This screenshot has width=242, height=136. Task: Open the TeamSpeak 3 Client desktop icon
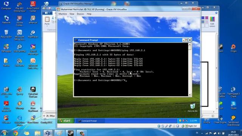coord(233,92)
